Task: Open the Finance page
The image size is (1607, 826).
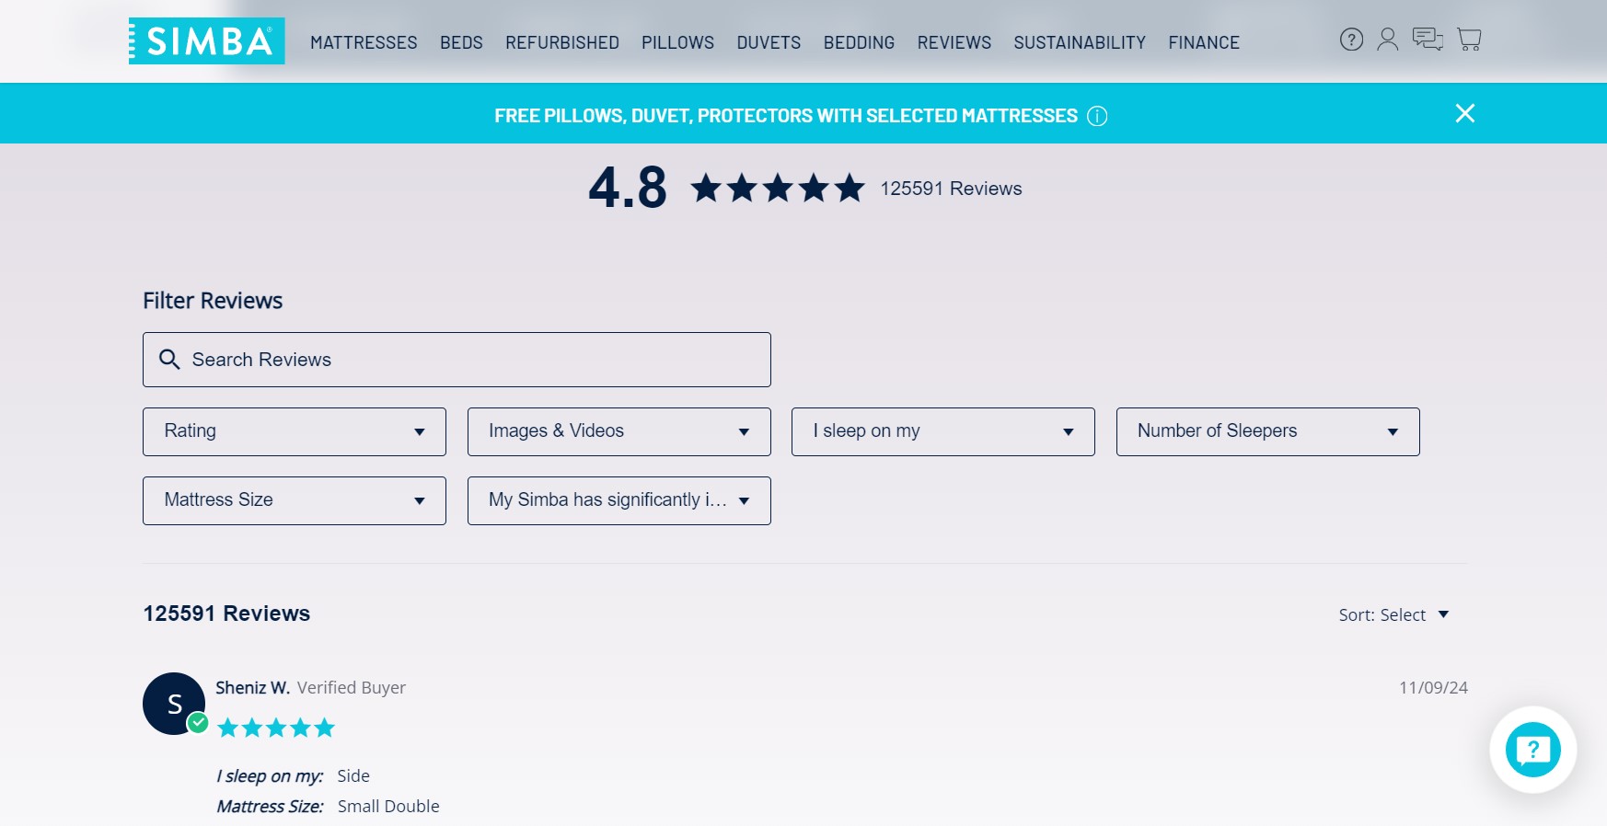Action: [x=1204, y=42]
